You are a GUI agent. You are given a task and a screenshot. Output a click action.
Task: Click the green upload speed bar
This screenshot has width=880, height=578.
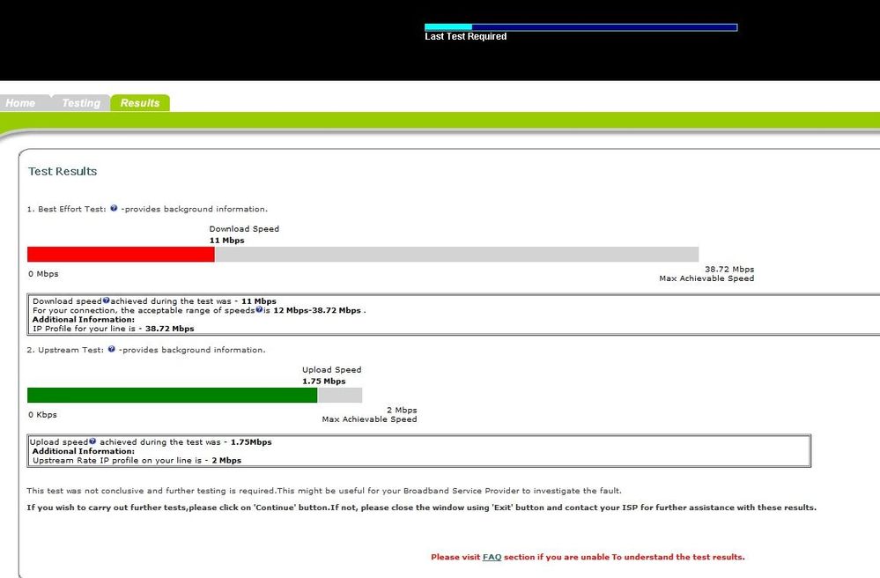[x=173, y=395]
